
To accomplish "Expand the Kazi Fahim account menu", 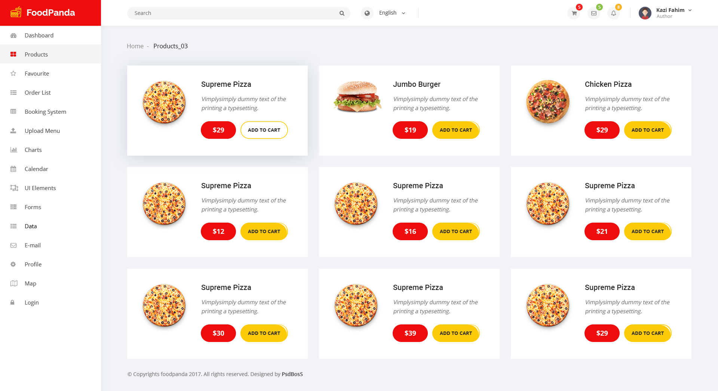I will 672,10.
